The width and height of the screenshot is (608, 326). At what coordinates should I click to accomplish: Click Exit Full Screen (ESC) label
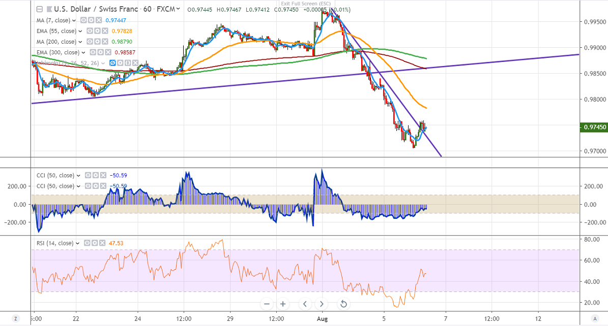coord(306,4)
